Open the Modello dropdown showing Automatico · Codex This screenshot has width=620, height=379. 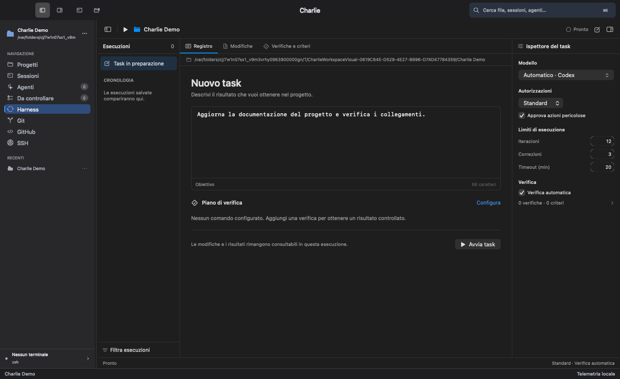tap(566, 75)
